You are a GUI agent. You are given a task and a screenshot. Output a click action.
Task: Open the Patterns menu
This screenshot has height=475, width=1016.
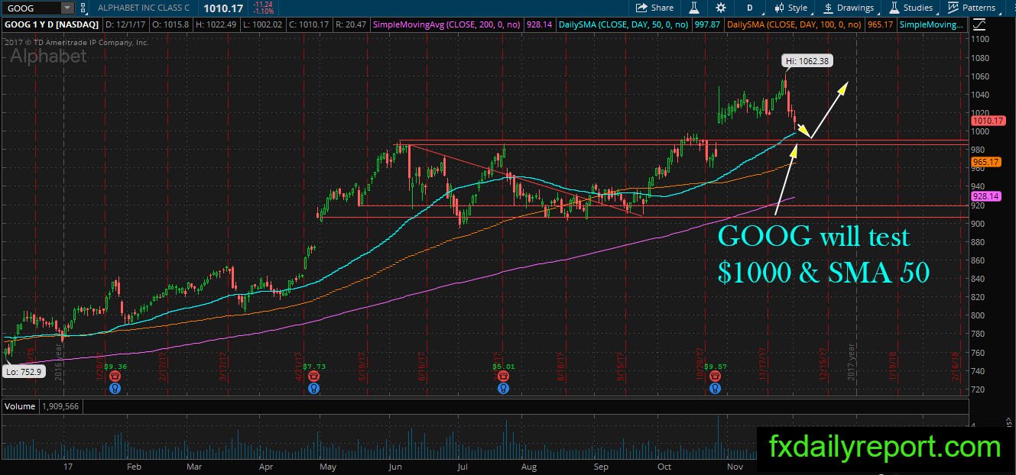click(x=972, y=8)
